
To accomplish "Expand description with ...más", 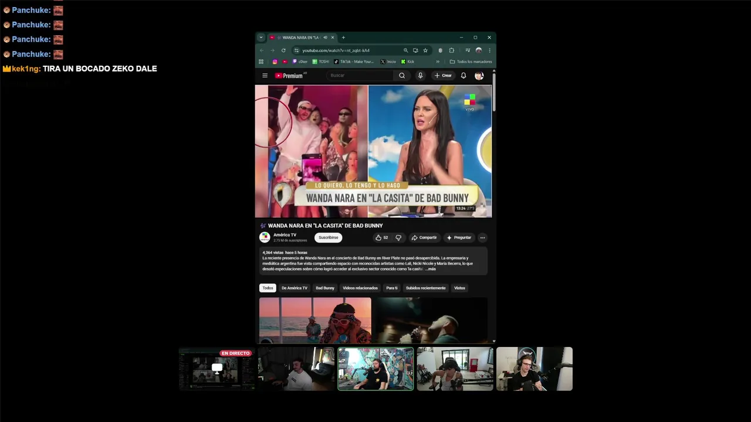I will pos(430,269).
